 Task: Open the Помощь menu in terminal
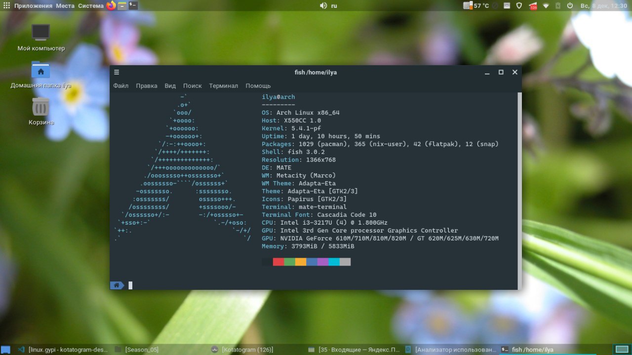(x=258, y=86)
